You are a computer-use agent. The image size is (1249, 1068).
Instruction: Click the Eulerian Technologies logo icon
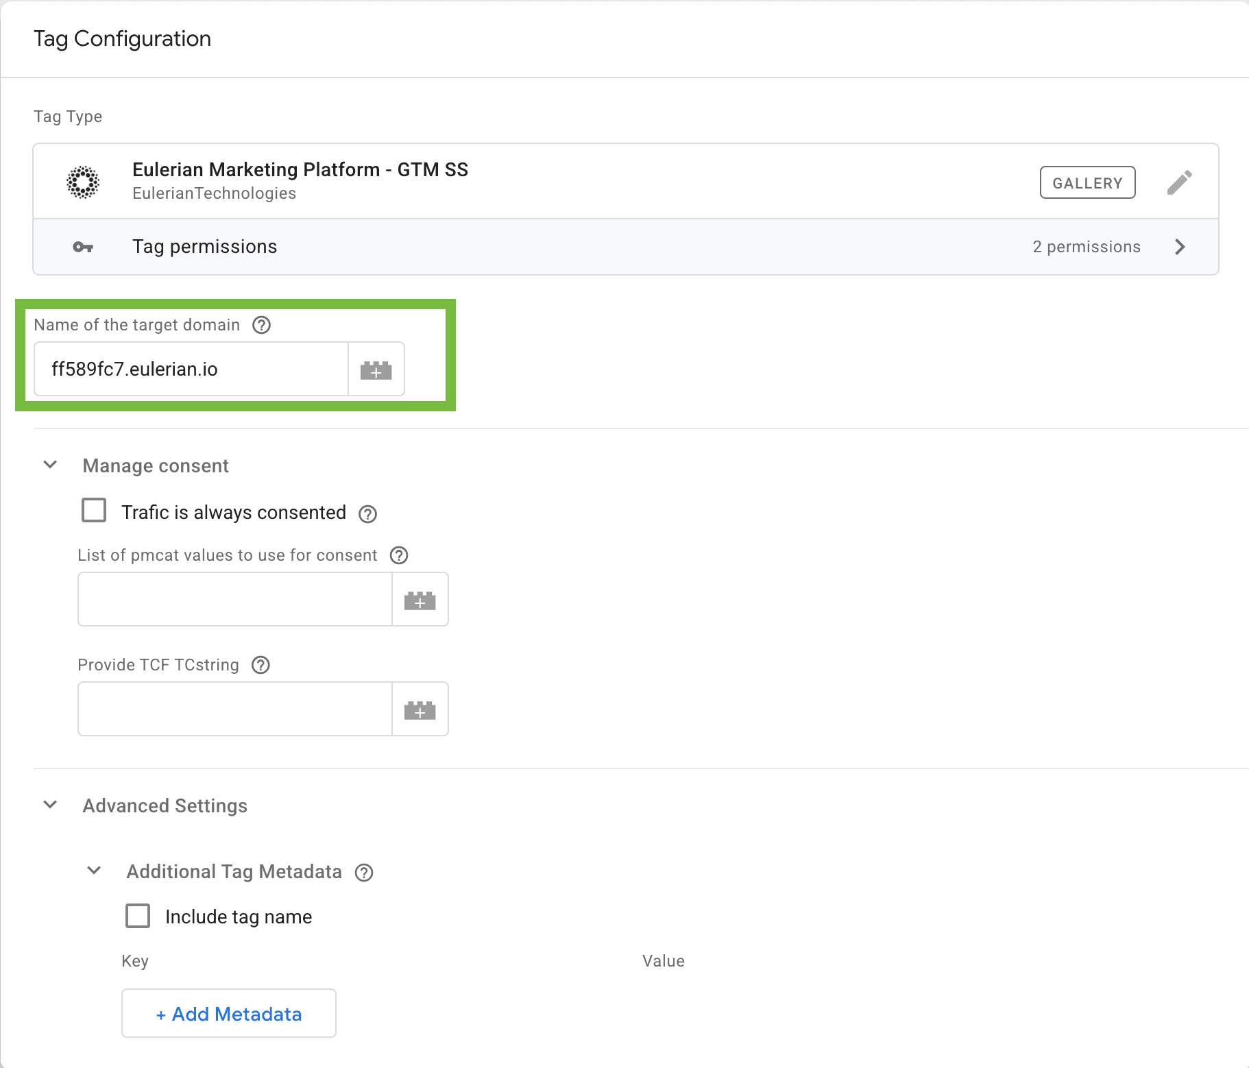[x=83, y=181]
